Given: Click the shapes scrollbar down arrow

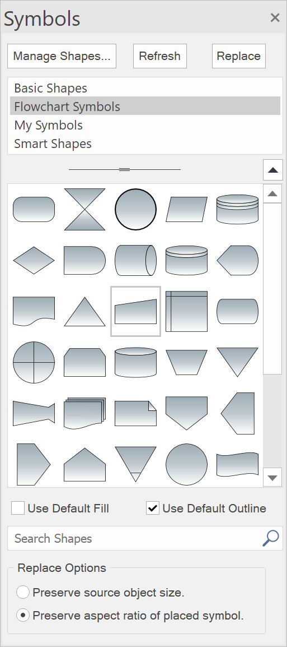Looking at the screenshot, I should 272,478.
